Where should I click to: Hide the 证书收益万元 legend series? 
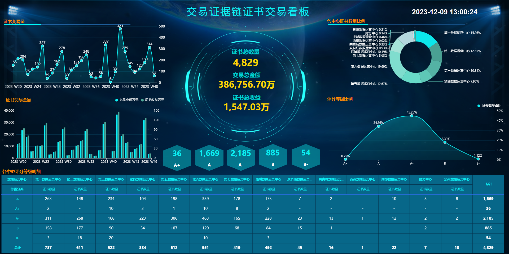(x=152, y=100)
